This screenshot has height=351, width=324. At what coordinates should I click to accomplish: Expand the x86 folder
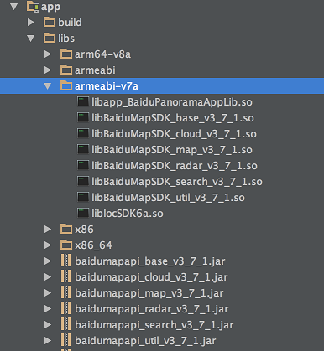(48, 230)
